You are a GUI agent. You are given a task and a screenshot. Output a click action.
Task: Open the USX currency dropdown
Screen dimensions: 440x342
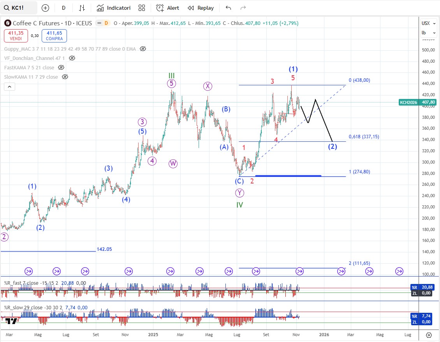click(428, 23)
